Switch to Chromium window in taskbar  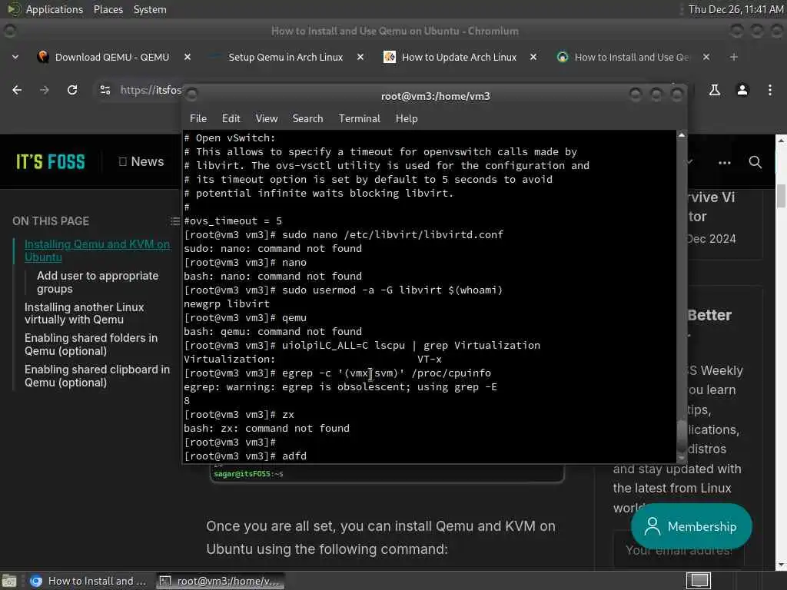click(88, 581)
